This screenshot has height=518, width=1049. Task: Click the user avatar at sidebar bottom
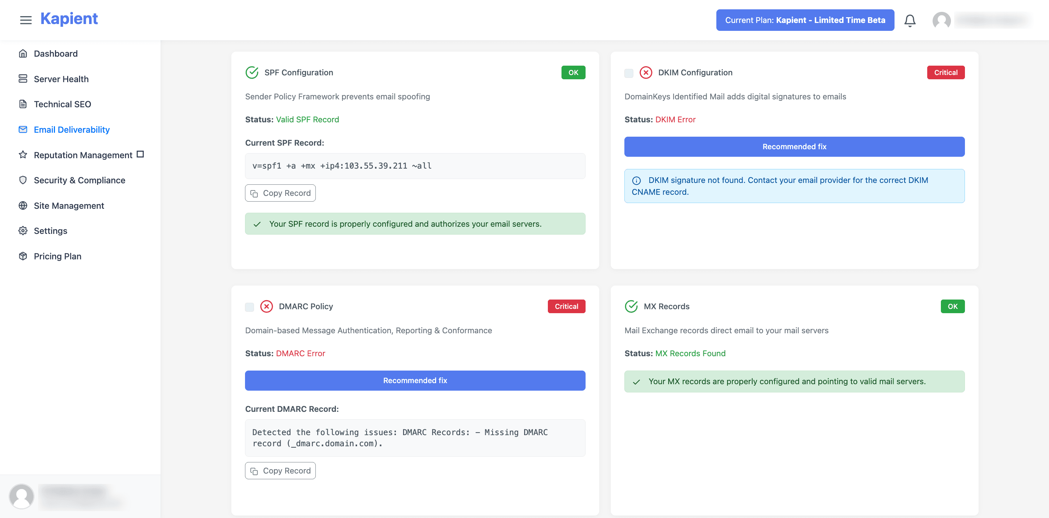(x=21, y=496)
